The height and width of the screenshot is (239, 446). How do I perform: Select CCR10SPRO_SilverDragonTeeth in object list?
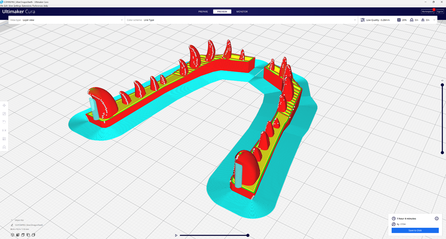(x=29, y=225)
